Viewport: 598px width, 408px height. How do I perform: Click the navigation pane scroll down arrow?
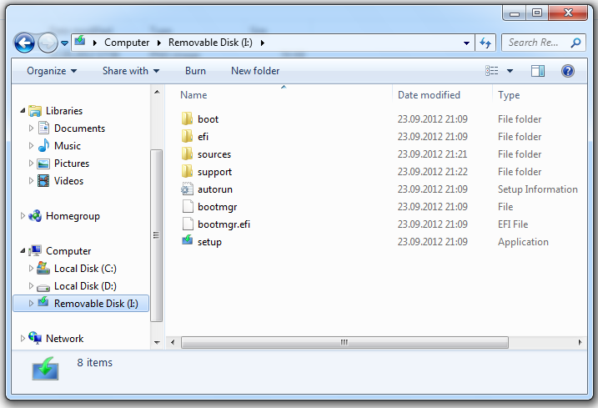[157, 342]
